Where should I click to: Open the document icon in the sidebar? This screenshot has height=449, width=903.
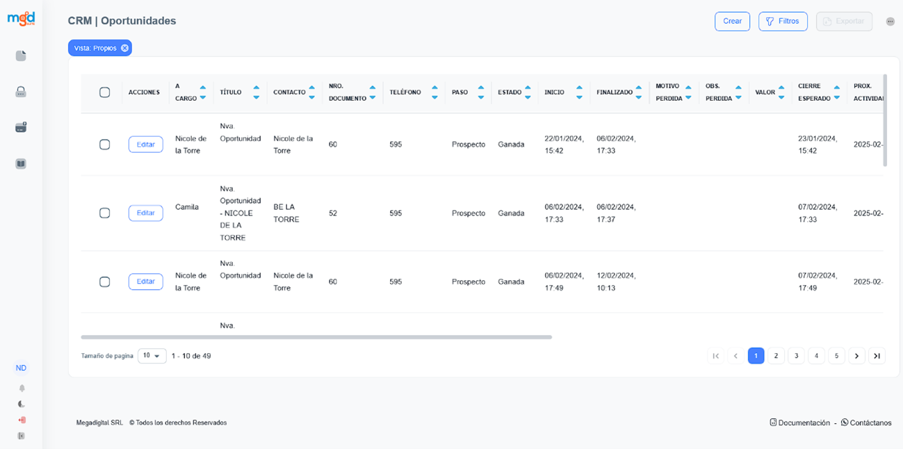pyautogui.click(x=21, y=56)
